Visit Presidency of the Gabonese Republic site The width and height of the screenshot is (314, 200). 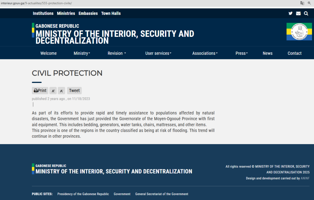click(83, 194)
